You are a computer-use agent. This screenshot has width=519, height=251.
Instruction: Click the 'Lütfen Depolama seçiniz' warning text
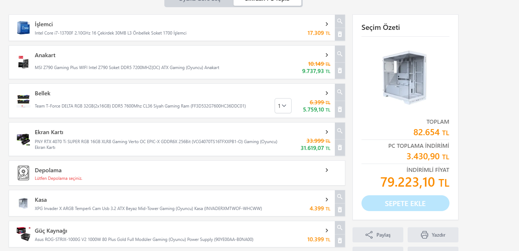[58, 178]
